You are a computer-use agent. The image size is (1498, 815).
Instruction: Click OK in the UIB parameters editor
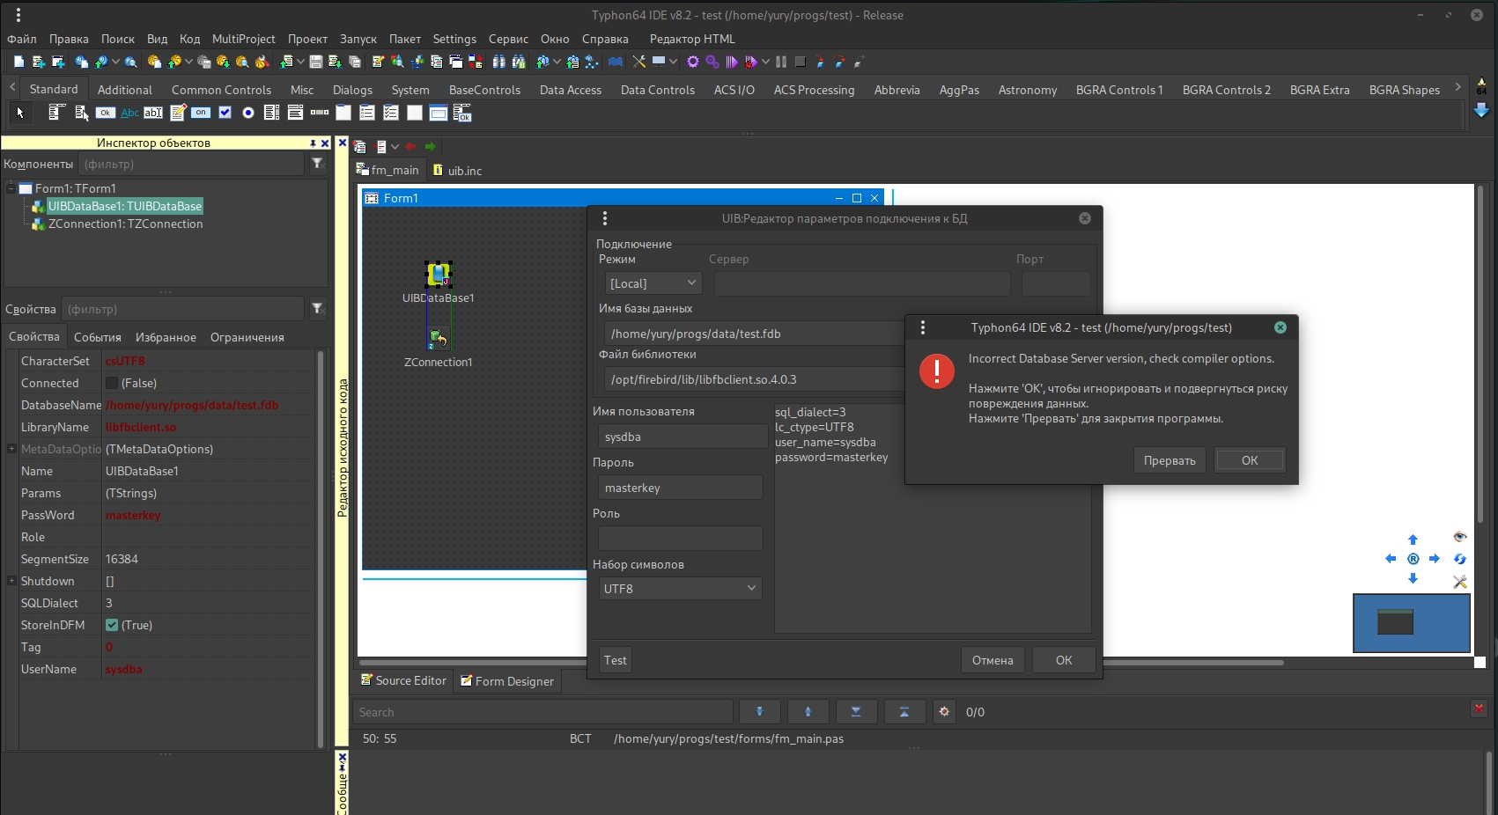1064,660
